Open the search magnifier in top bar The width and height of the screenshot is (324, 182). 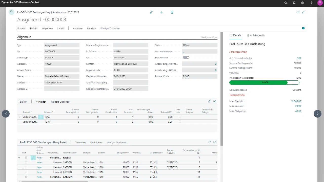(286, 3)
